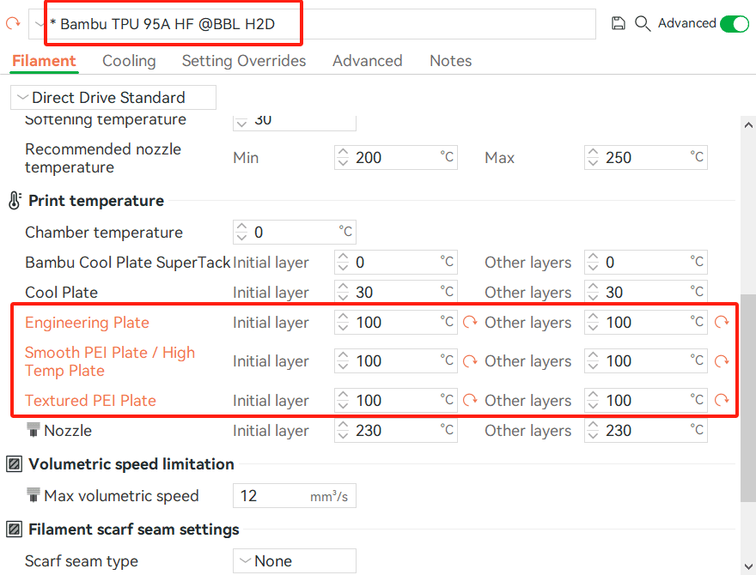Open the Direct Drive Standard dropdown

[113, 97]
